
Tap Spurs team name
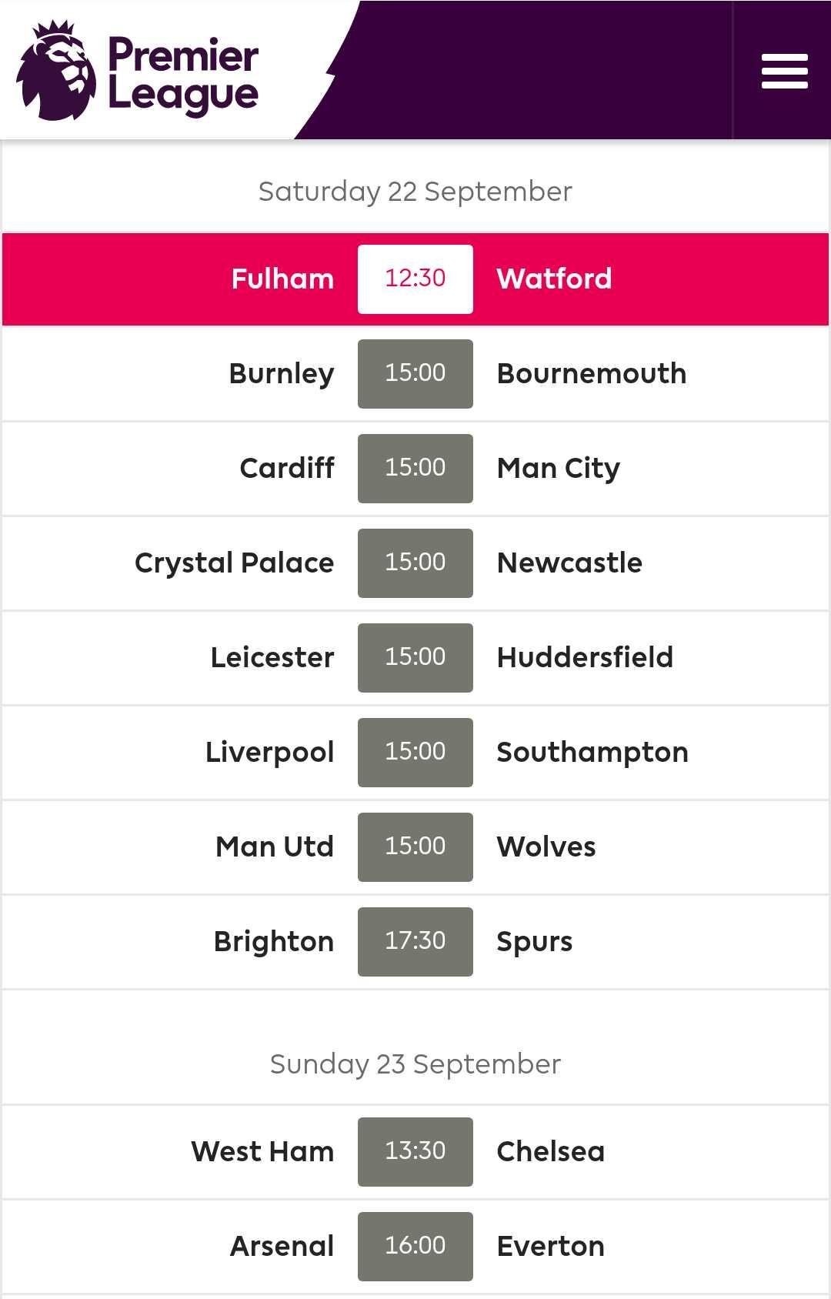click(x=534, y=941)
